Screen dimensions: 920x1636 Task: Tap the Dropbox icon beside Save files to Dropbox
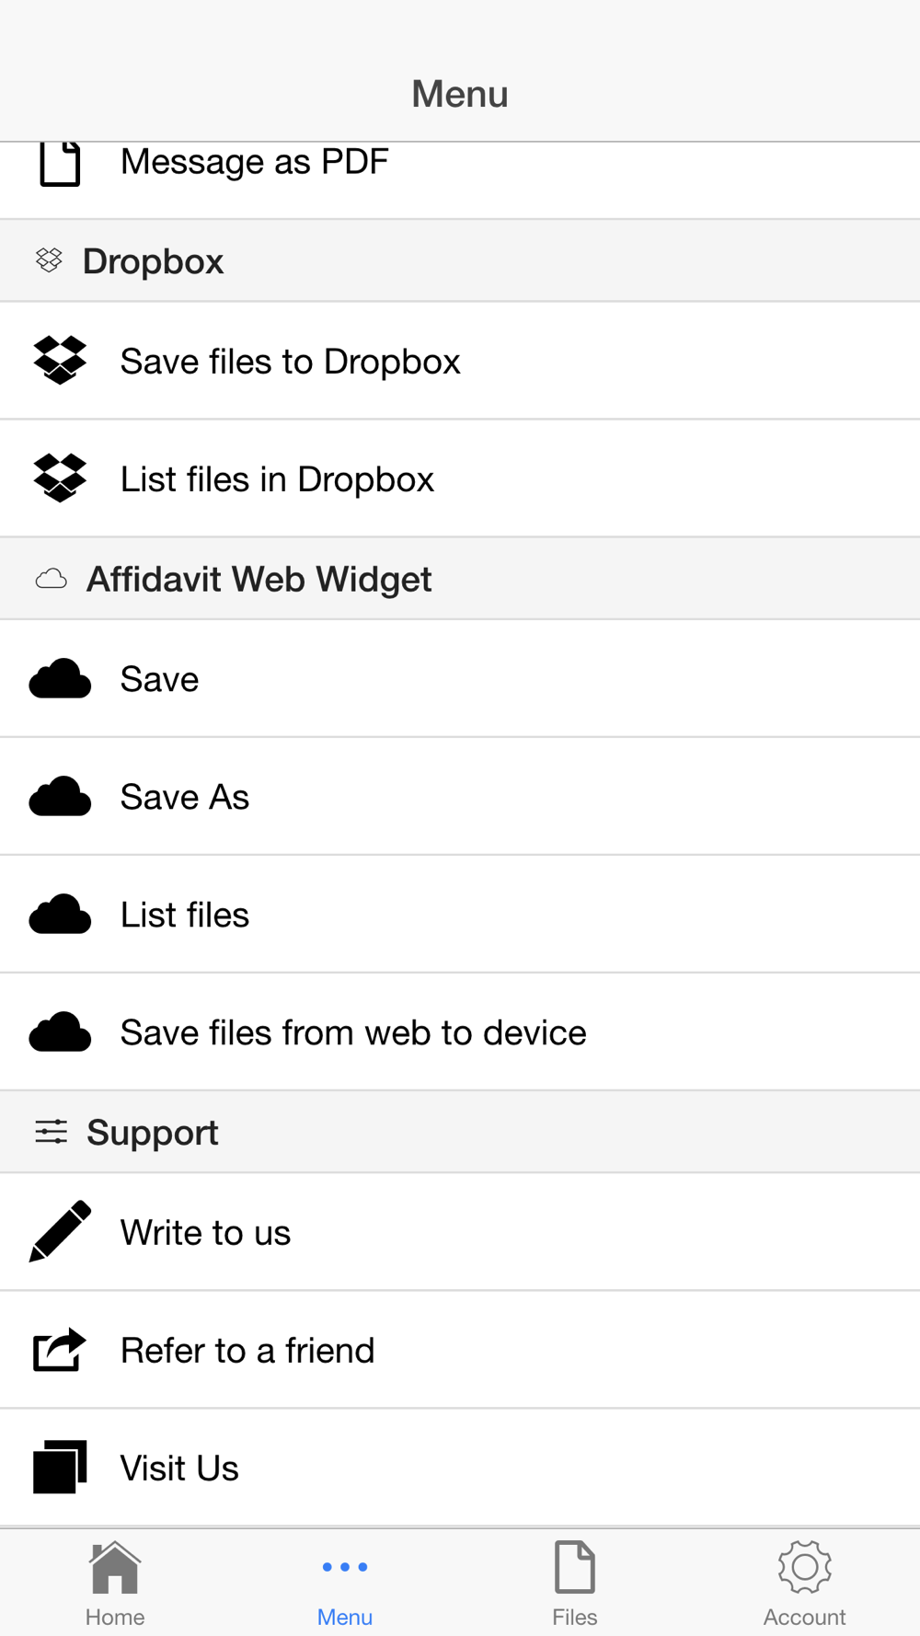(x=60, y=361)
